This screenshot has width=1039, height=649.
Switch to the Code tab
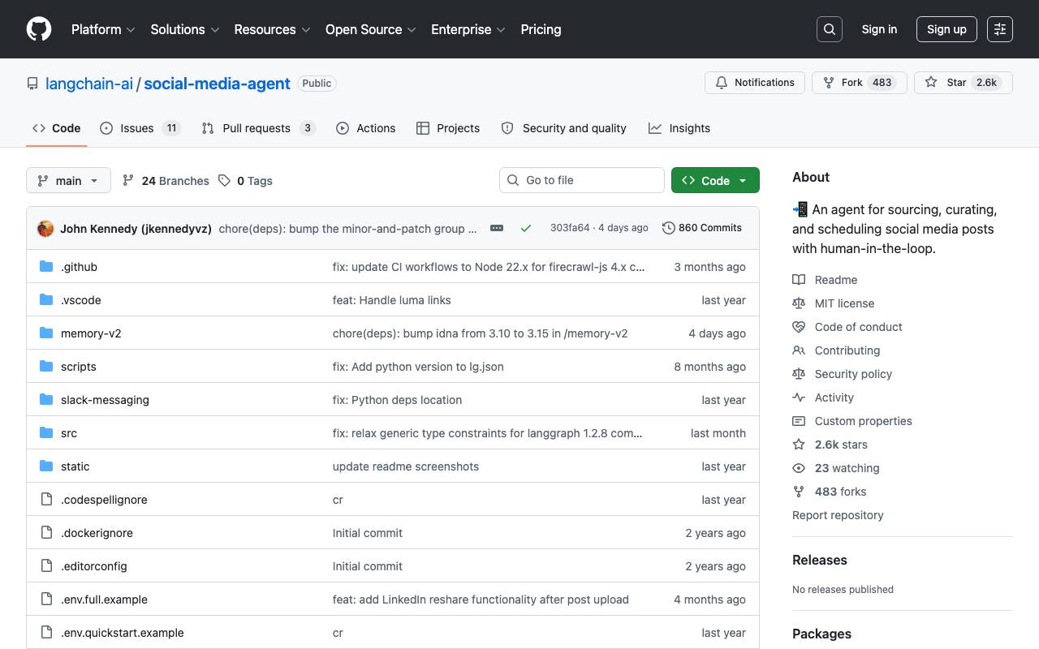point(57,128)
